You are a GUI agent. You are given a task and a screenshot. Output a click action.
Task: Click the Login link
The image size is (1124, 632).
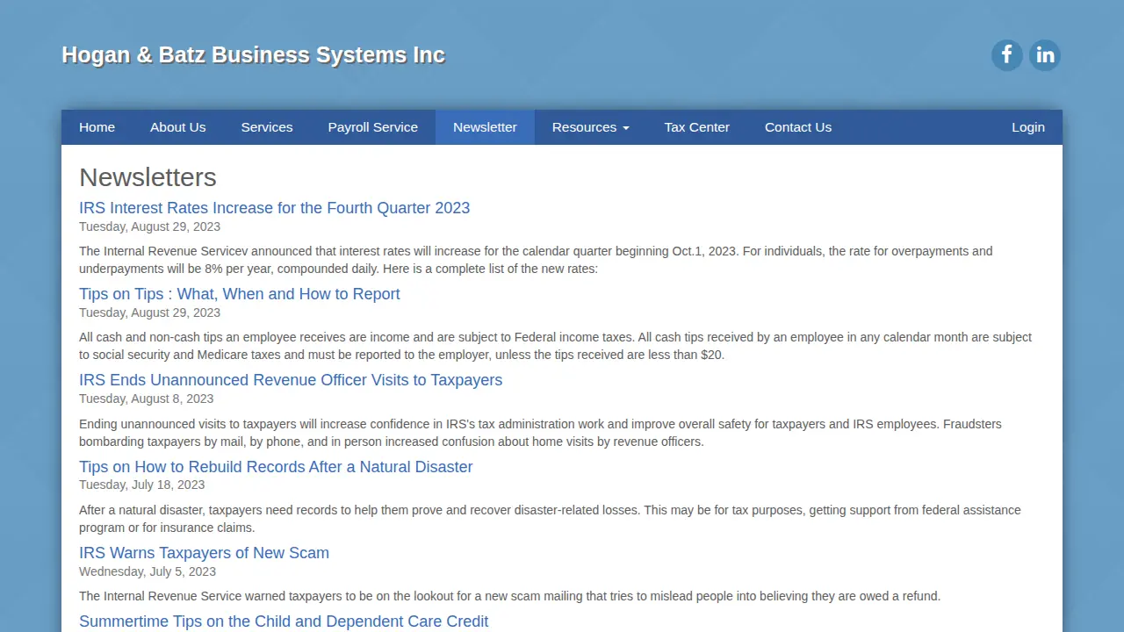(1028, 127)
